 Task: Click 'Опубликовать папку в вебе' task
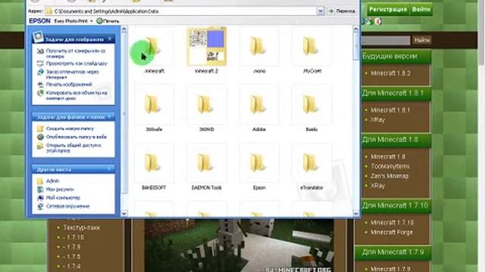coord(76,137)
